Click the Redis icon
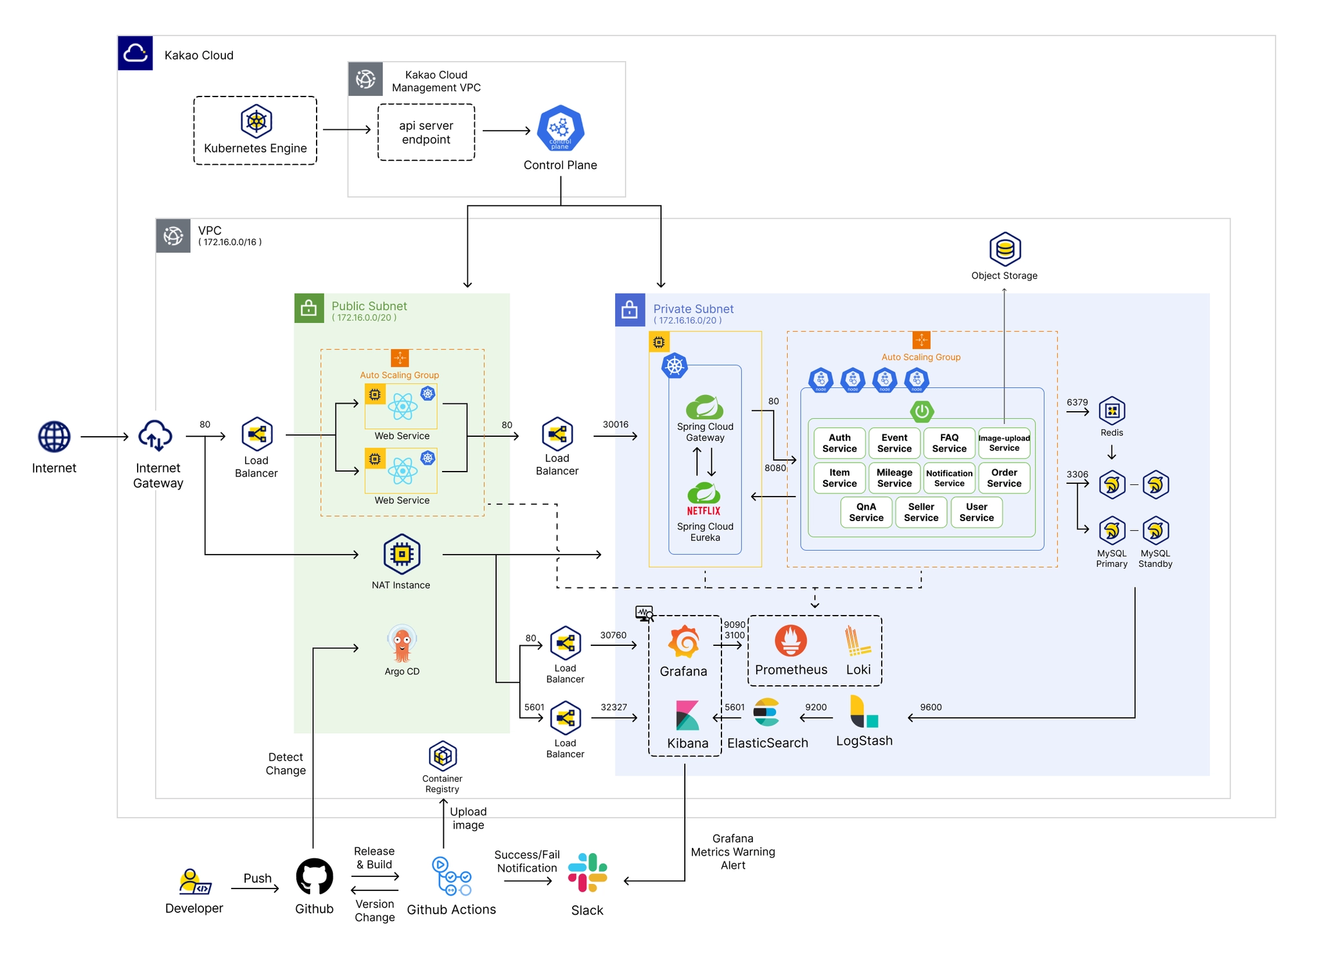1318x956 pixels. [1111, 410]
